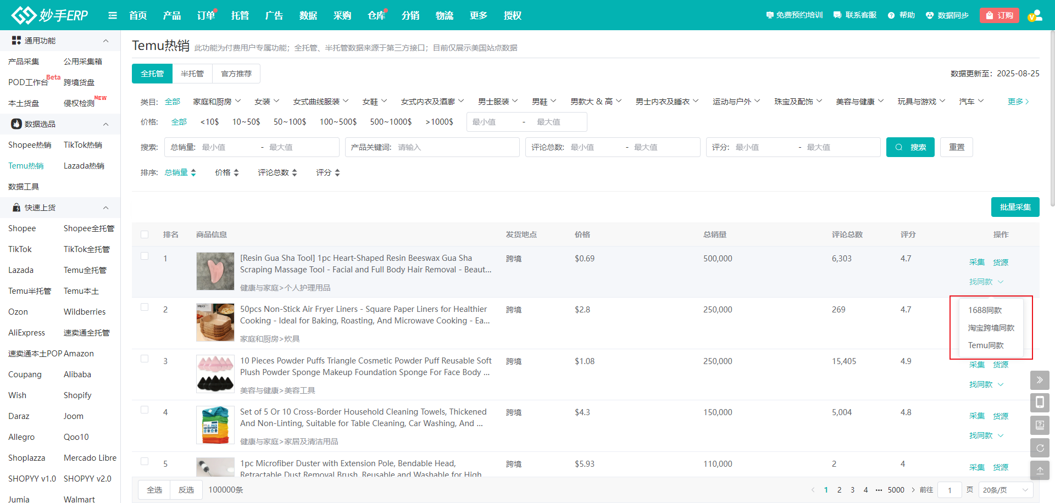Viewport: 1055px width, 503px height.
Task: Tick the select-all header checkbox
Action: coord(145,234)
